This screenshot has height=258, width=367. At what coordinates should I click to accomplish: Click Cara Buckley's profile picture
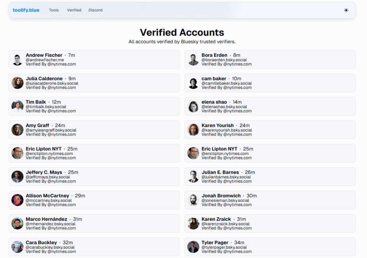[x=17, y=247]
